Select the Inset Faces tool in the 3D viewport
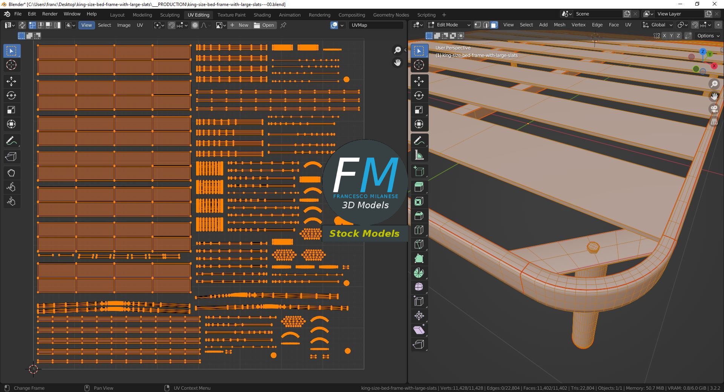724x392 pixels. 419,202
